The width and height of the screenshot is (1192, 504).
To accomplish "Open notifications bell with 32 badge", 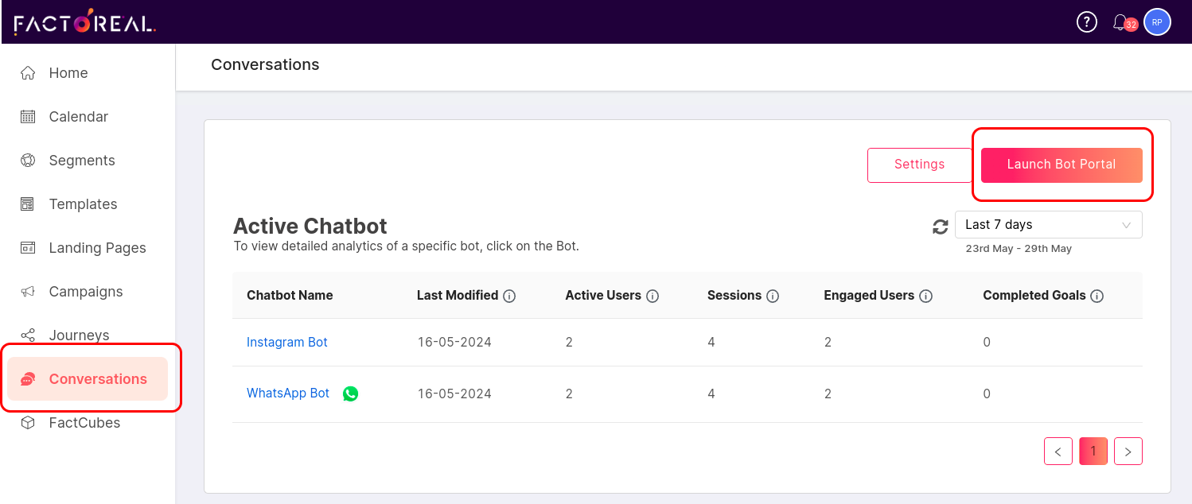I will tap(1124, 22).
